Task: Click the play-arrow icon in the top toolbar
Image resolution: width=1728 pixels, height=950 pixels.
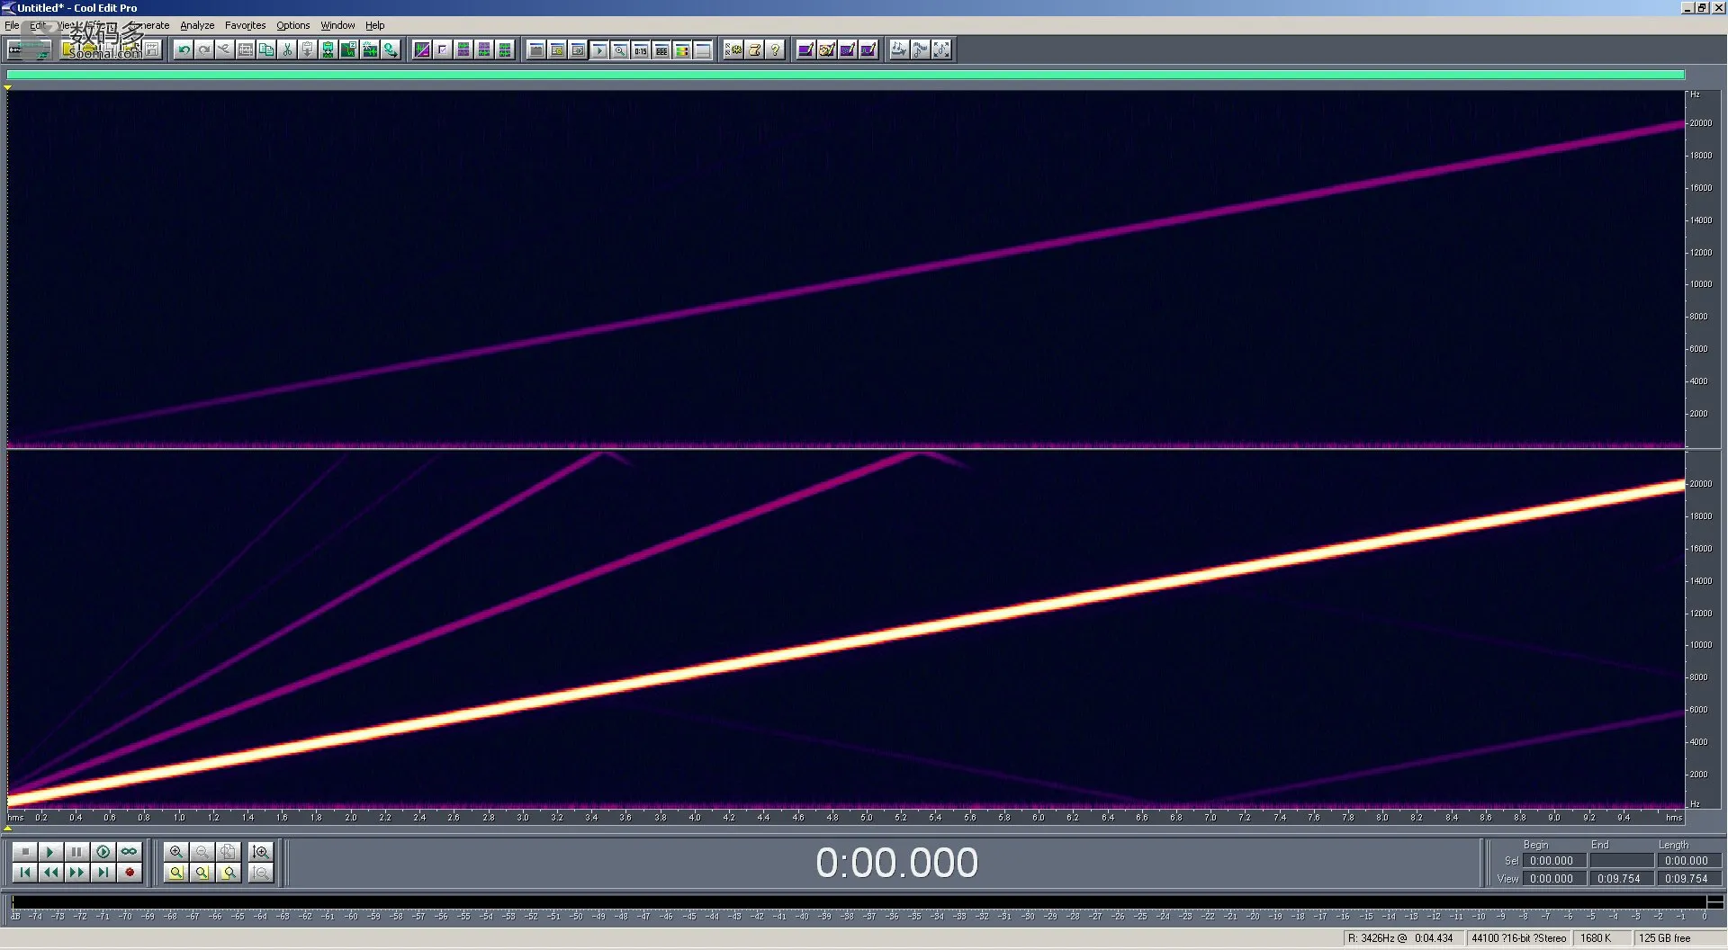Action: pos(598,49)
